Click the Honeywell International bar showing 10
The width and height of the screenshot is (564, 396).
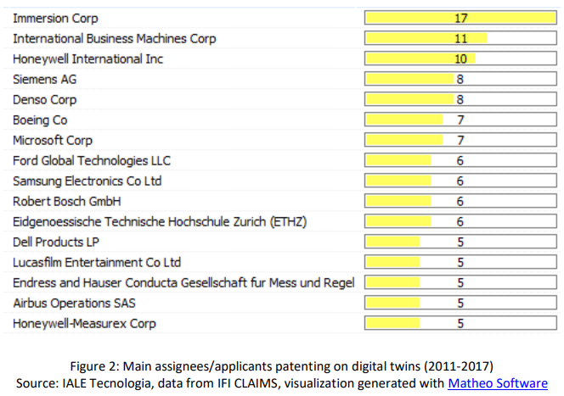point(460,59)
